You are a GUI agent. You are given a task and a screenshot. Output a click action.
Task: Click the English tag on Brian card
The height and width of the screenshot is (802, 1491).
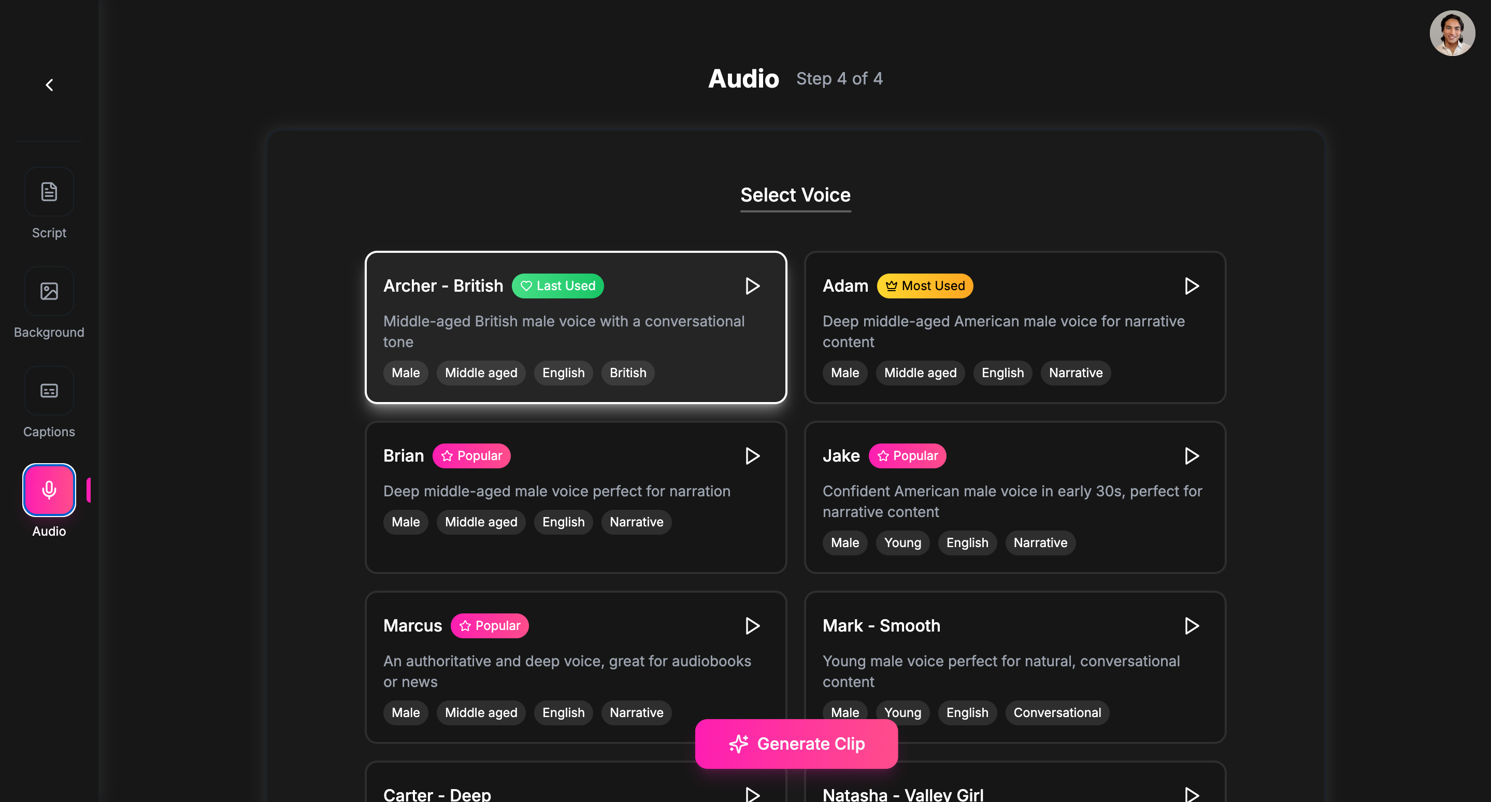click(x=563, y=522)
